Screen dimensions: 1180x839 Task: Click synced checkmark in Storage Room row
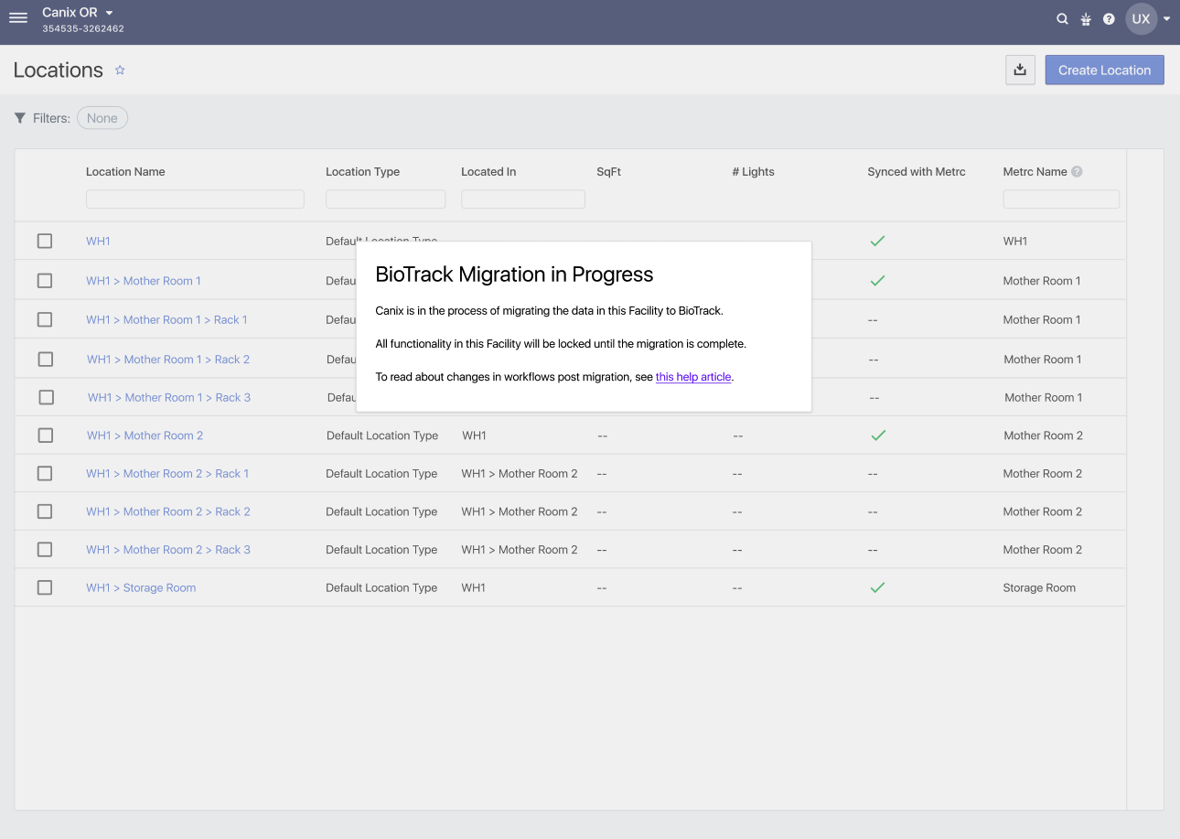[877, 587]
